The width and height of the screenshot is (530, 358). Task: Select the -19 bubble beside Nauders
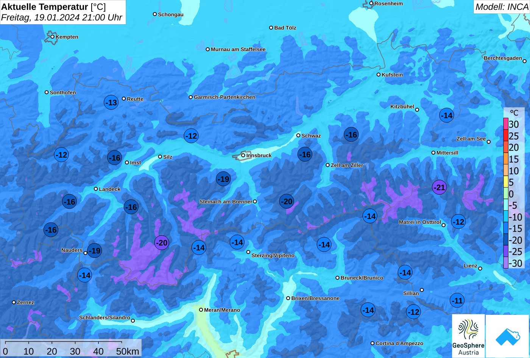[x=94, y=250]
